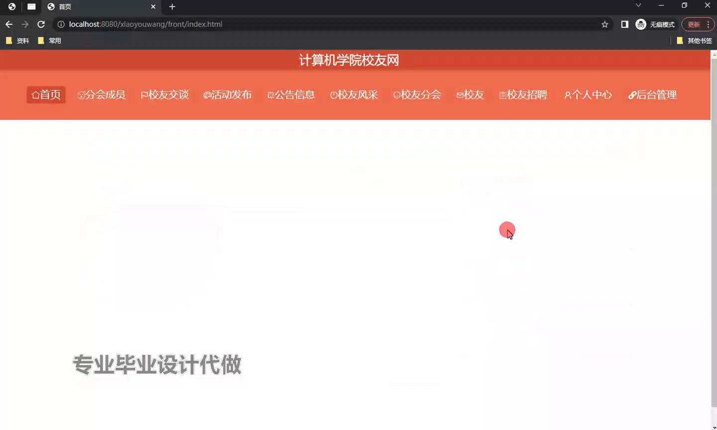
Task: Select the 首页 navigation menu item
Action: tap(46, 95)
